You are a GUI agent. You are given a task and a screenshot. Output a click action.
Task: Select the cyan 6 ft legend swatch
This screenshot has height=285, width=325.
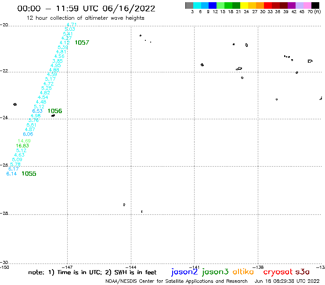197,5
